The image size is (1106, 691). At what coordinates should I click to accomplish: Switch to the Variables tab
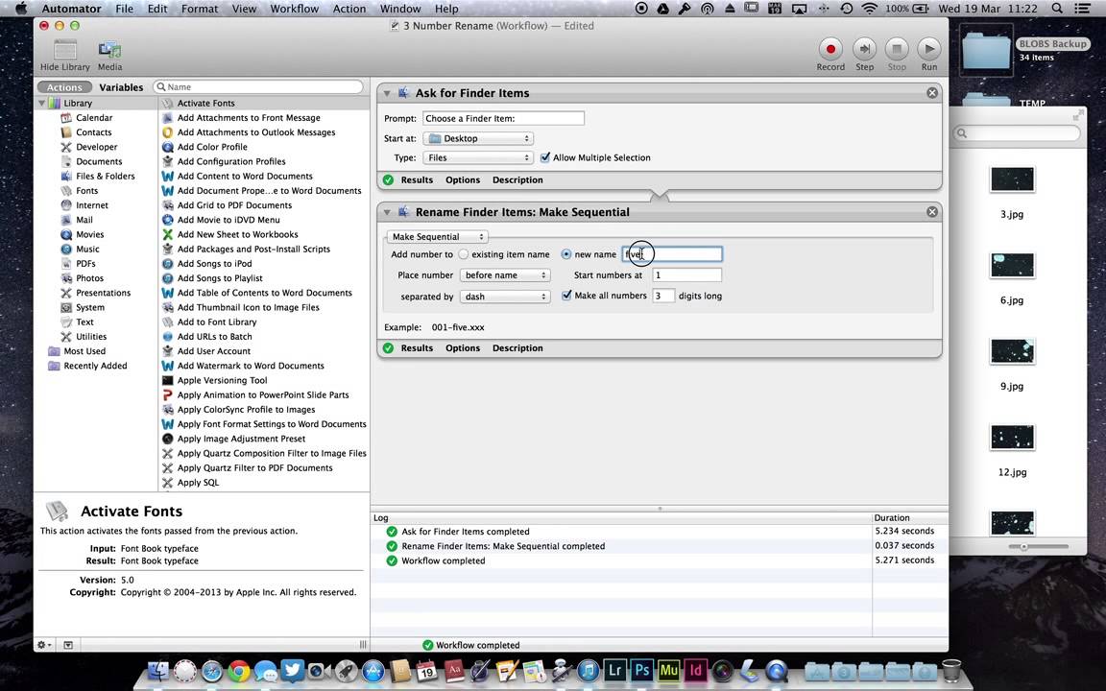point(121,87)
